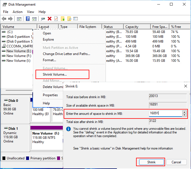The width and height of the screenshot is (191, 169).
Task: Click the Back arrow toolbar icon
Action: pos(4,19)
